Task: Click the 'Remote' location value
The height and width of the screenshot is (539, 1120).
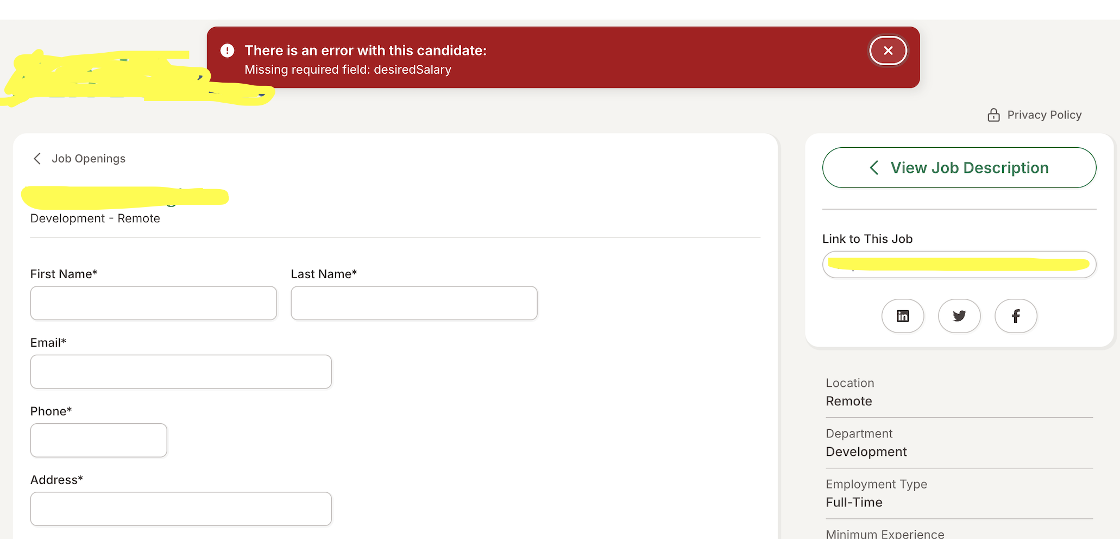Action: 849,401
